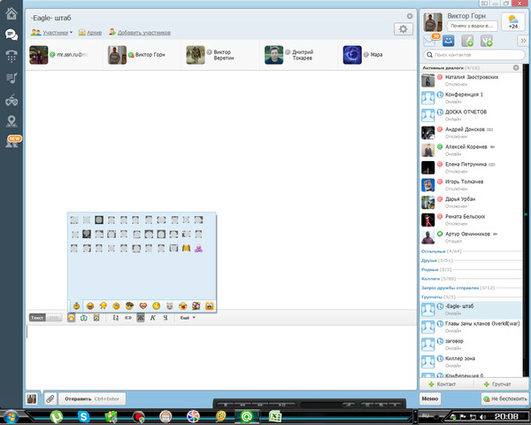Expand the Коллеги contact group
The image size is (531, 425).
[430, 279]
